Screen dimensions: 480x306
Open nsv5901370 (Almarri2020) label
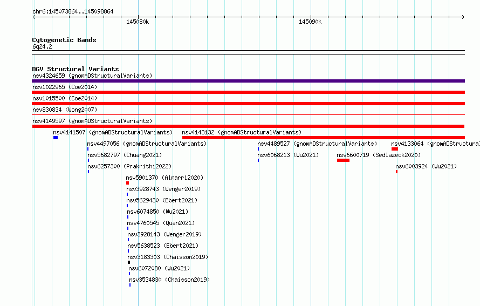(164, 178)
